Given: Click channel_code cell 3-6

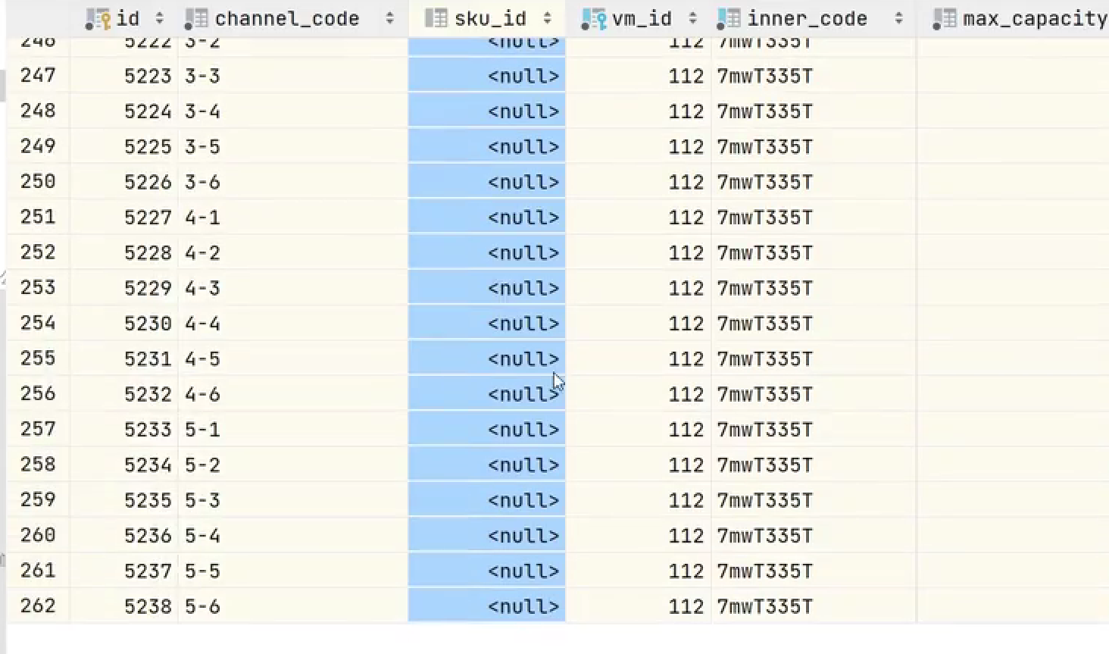Looking at the screenshot, I should point(293,182).
